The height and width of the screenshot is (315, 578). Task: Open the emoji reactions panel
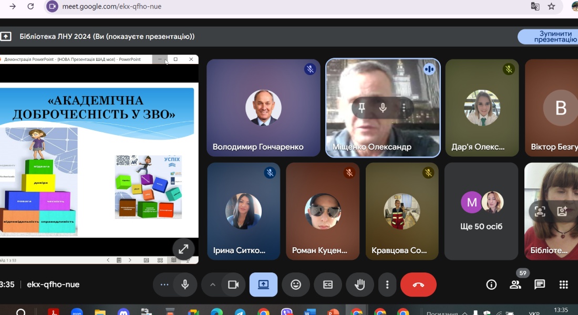(296, 285)
